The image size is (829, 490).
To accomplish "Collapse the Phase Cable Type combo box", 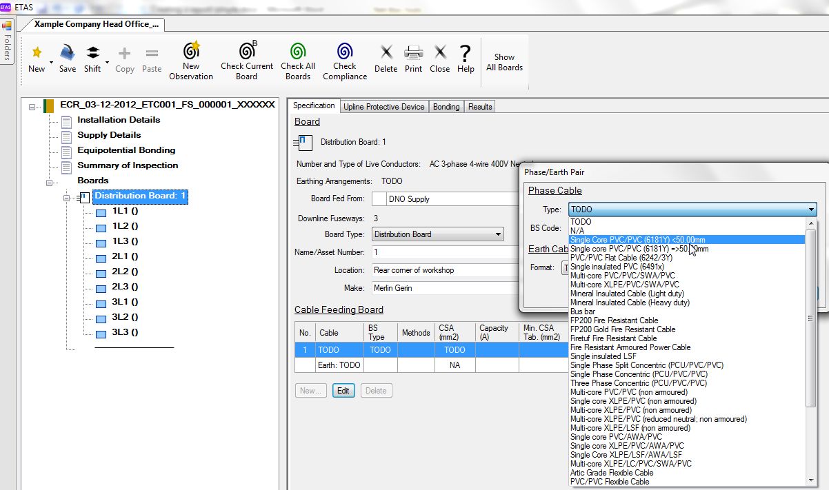I will coord(812,210).
